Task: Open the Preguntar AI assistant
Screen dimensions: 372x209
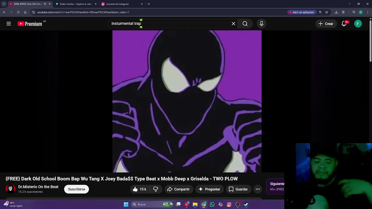Action: pos(209,189)
